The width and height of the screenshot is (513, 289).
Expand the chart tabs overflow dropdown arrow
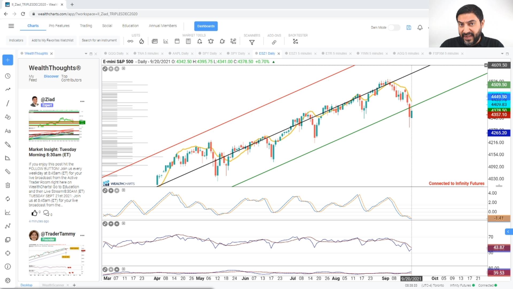502,54
